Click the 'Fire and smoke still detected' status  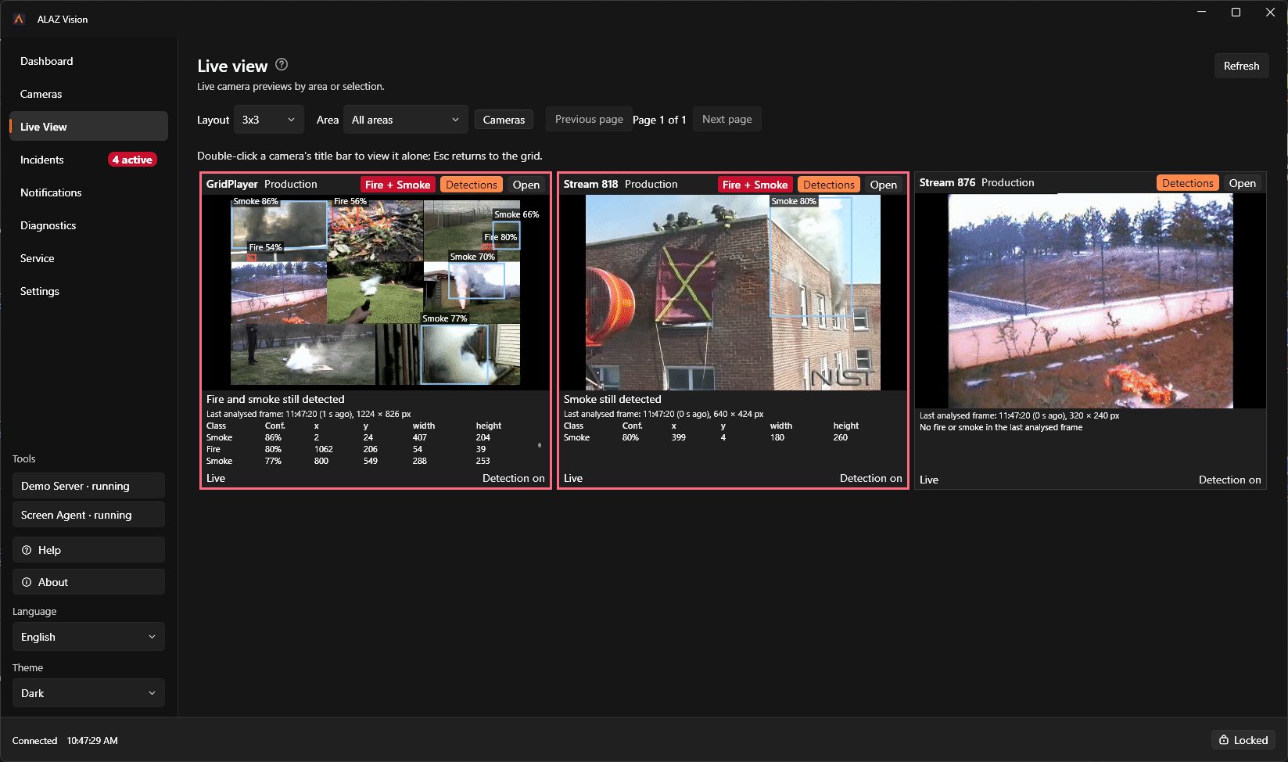[x=275, y=399]
